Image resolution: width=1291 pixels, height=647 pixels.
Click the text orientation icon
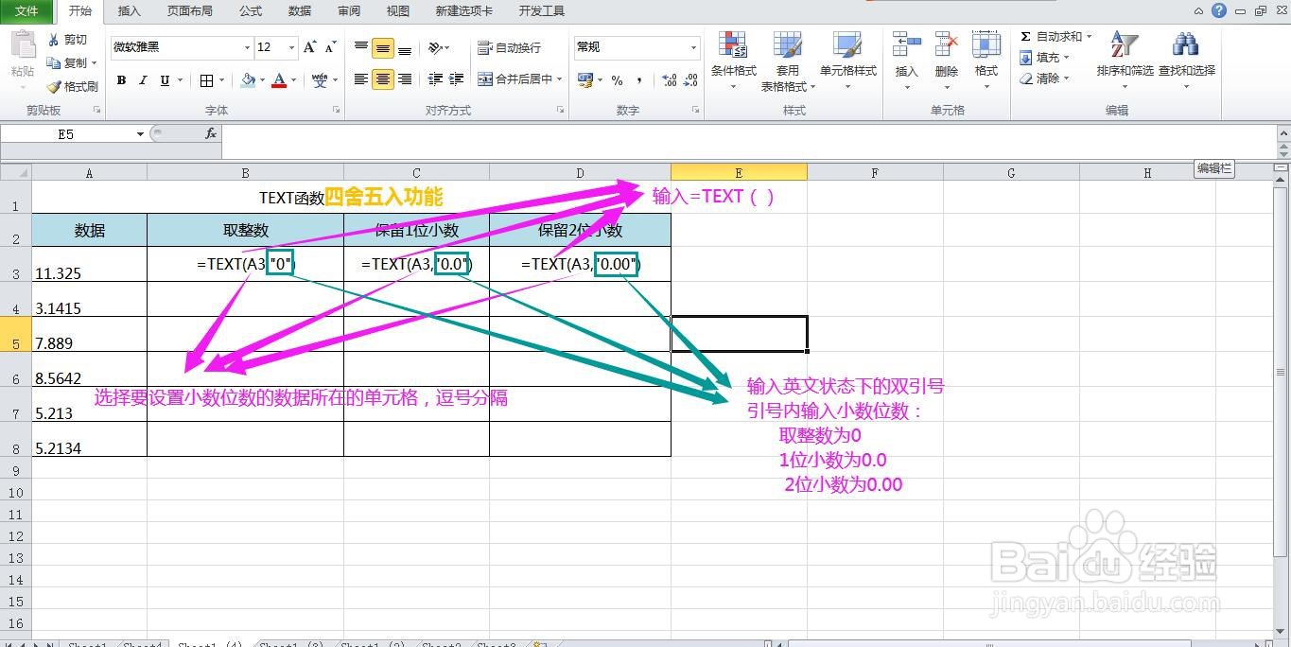(435, 47)
